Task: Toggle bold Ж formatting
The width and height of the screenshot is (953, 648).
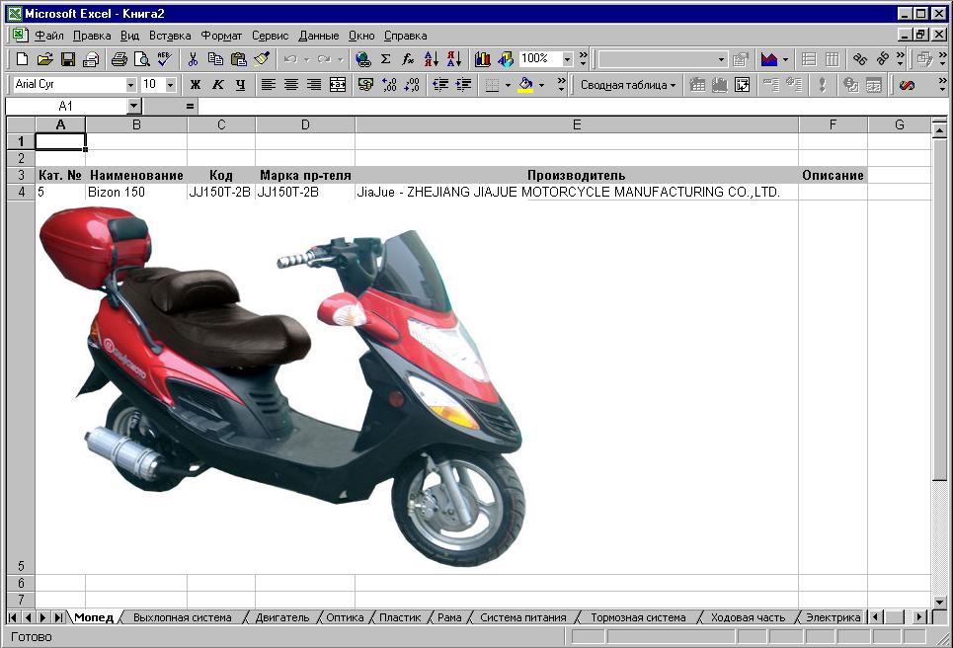Action: pos(196,85)
